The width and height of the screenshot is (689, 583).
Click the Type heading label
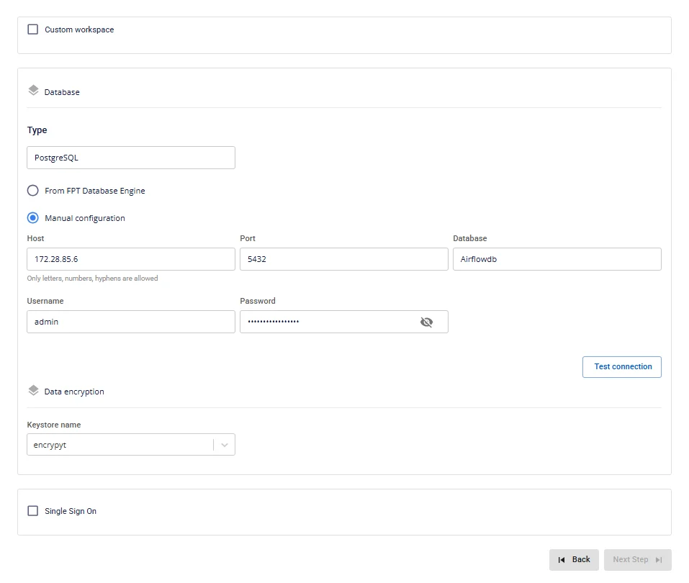coord(37,130)
